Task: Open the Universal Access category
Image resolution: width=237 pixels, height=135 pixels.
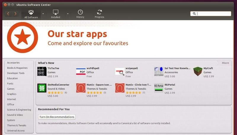Action: coord(16,131)
